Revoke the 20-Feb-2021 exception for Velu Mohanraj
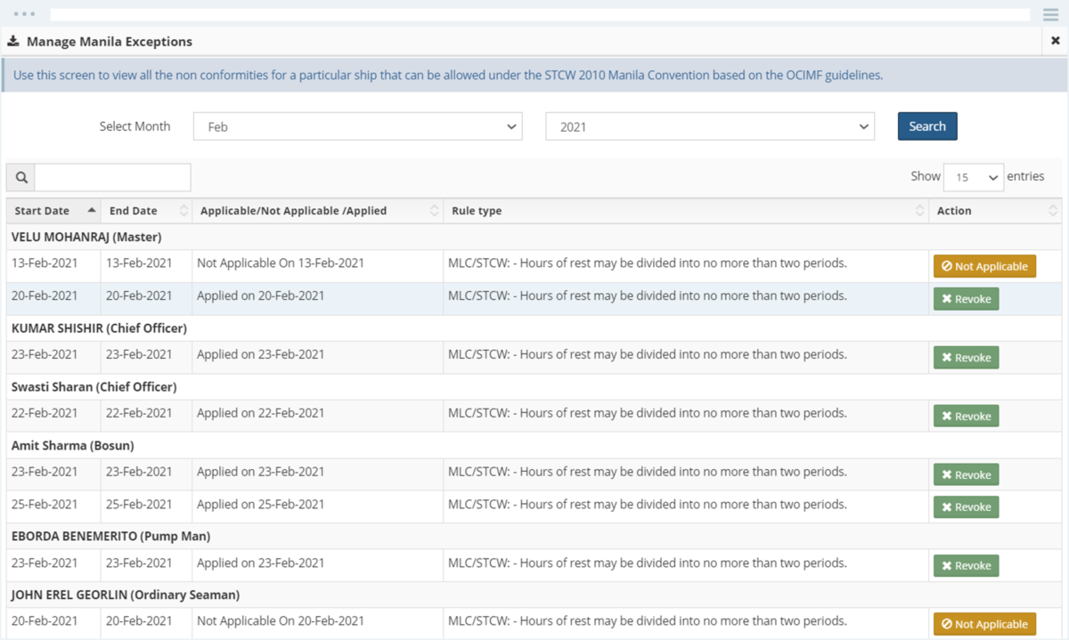Image resolution: width=1069 pixels, height=640 pixels. tap(966, 299)
